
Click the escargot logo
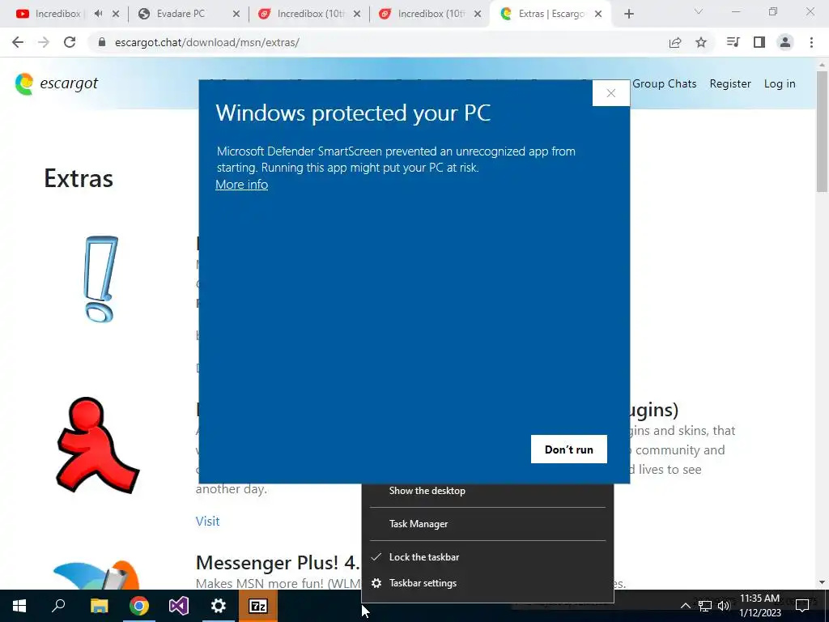click(57, 83)
